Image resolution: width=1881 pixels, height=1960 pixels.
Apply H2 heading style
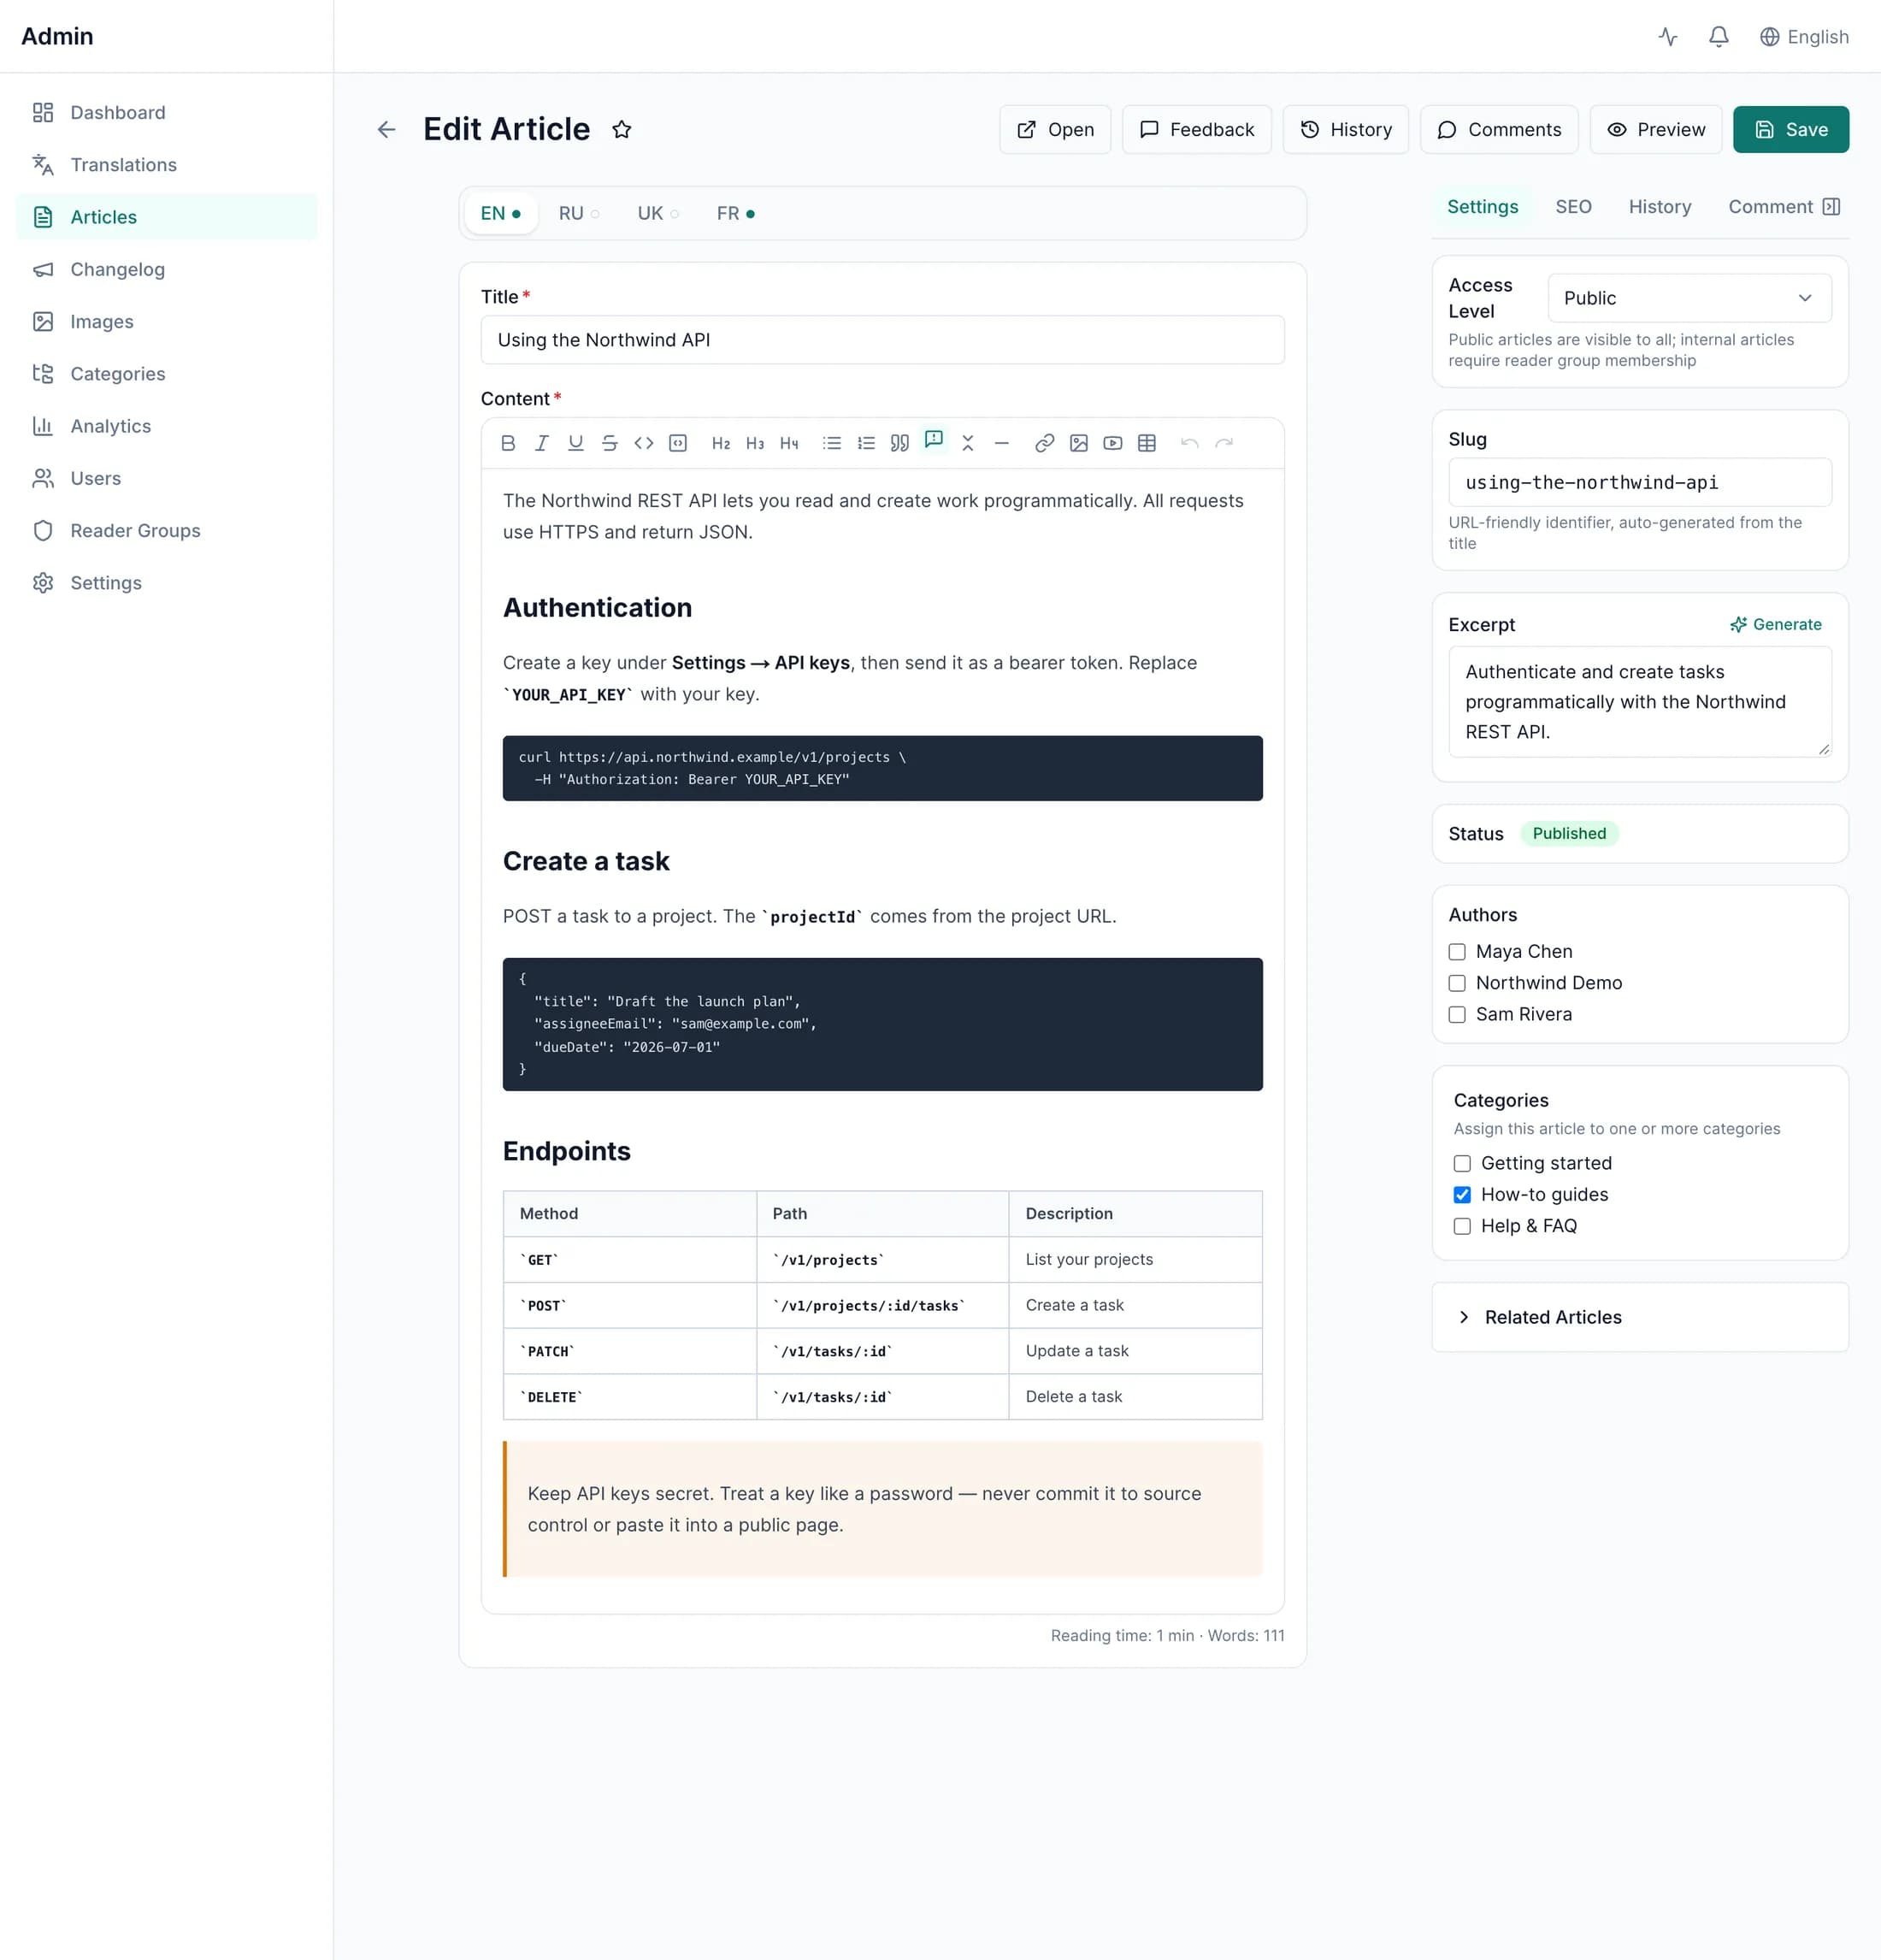[x=721, y=443]
